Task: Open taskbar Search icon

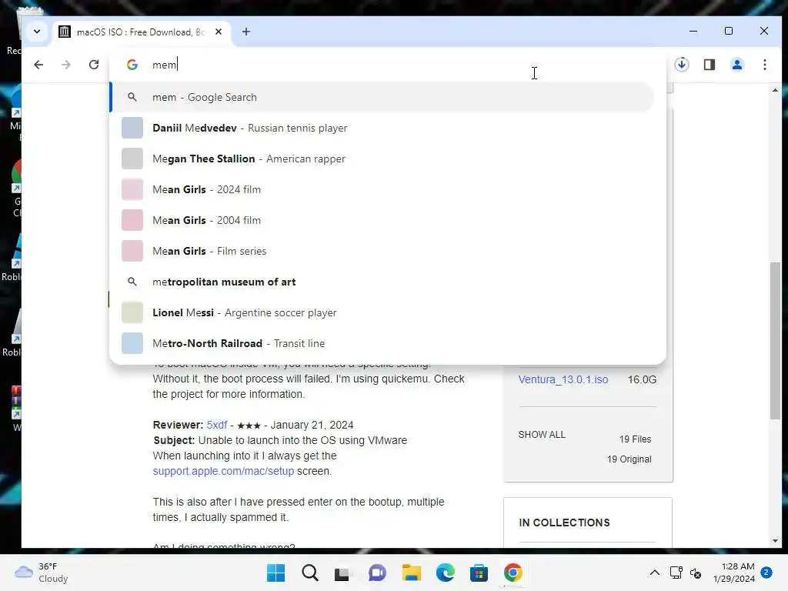Action: pyautogui.click(x=309, y=573)
